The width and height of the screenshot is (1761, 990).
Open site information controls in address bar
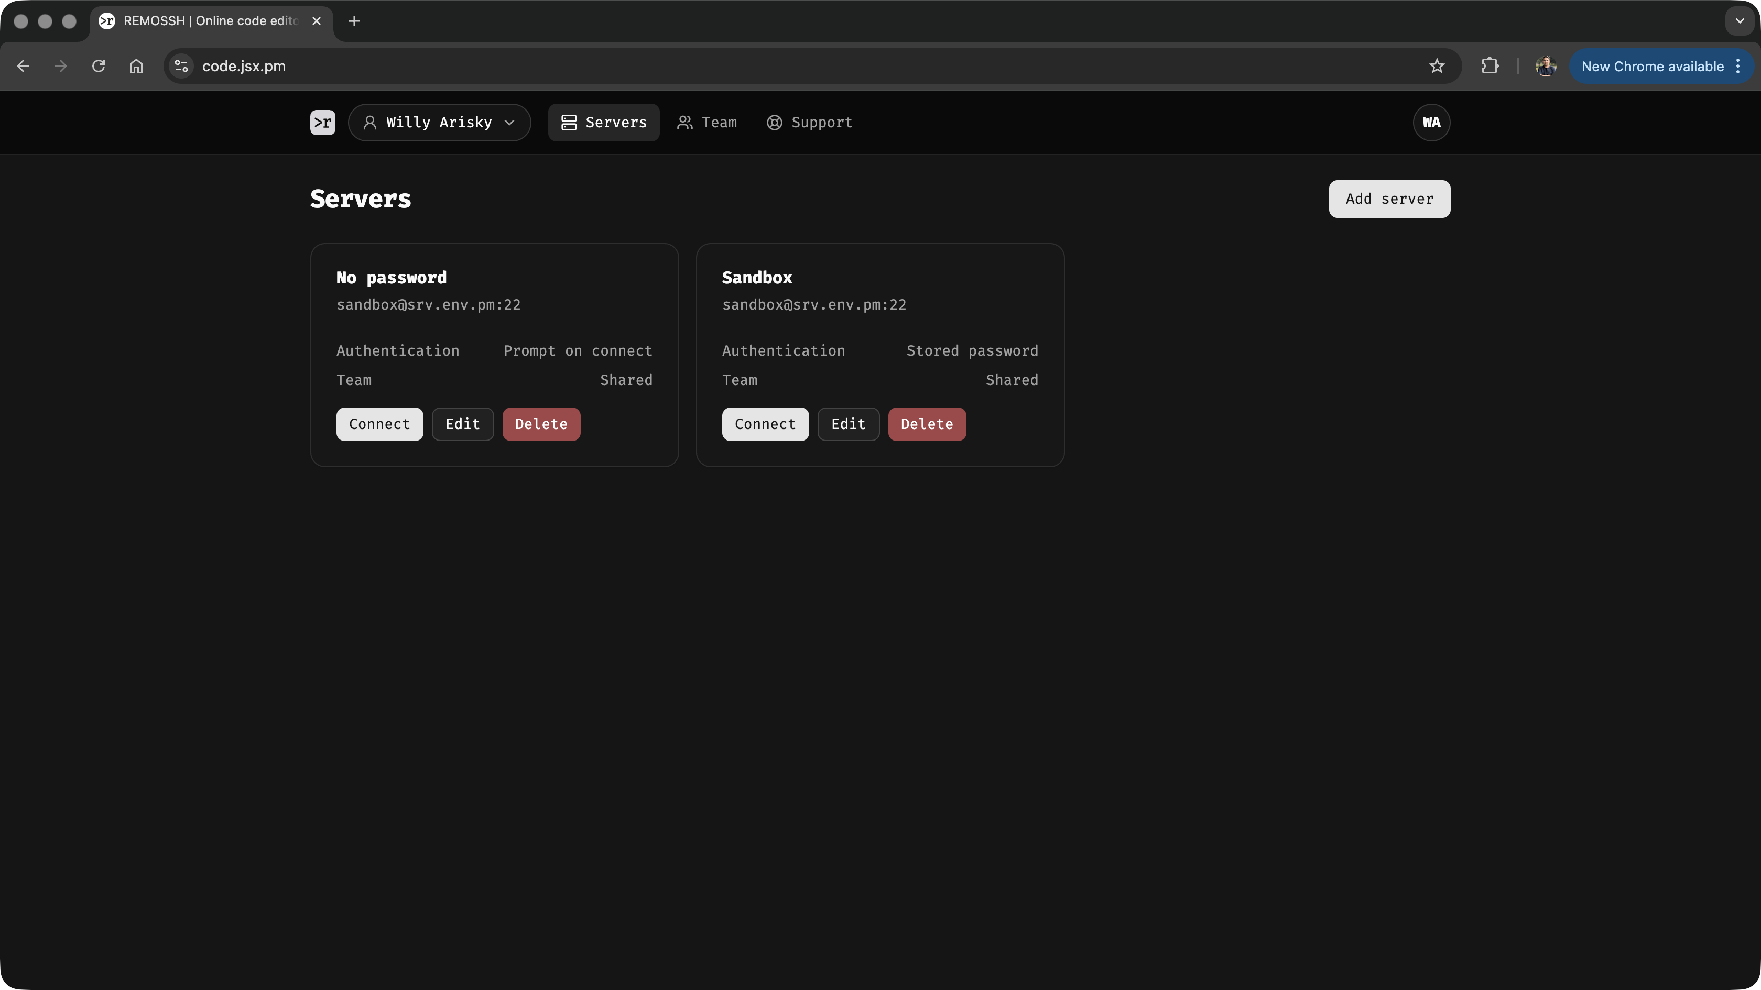180,65
